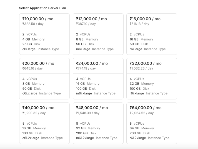This screenshot has width=198, height=149.
Task: Click the r6i.2xlarge instance type label
Action: click(x=138, y=138)
